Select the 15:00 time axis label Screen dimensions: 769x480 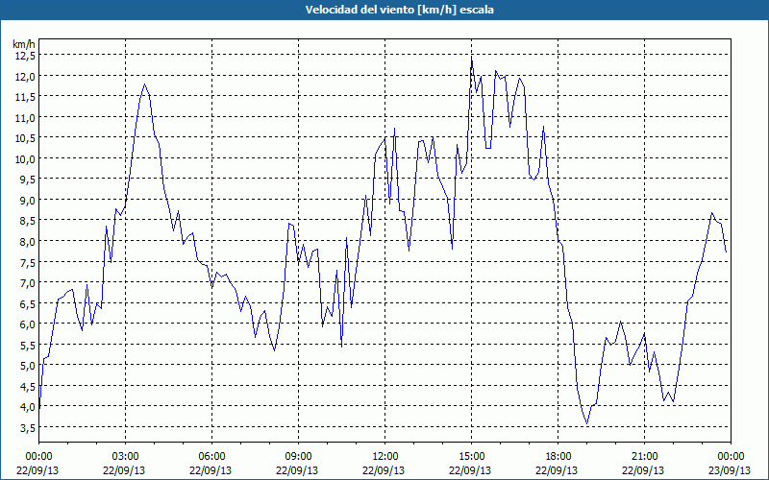click(471, 457)
